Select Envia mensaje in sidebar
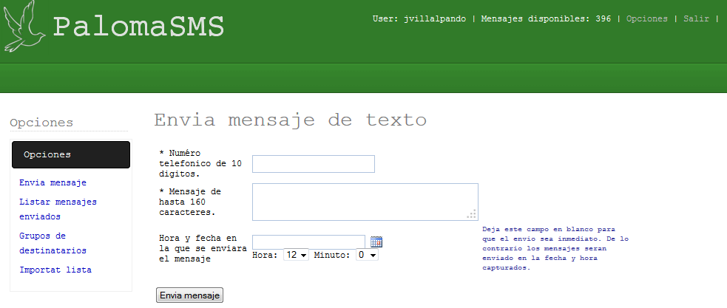Screen dimensions: 727x308 tap(53, 182)
